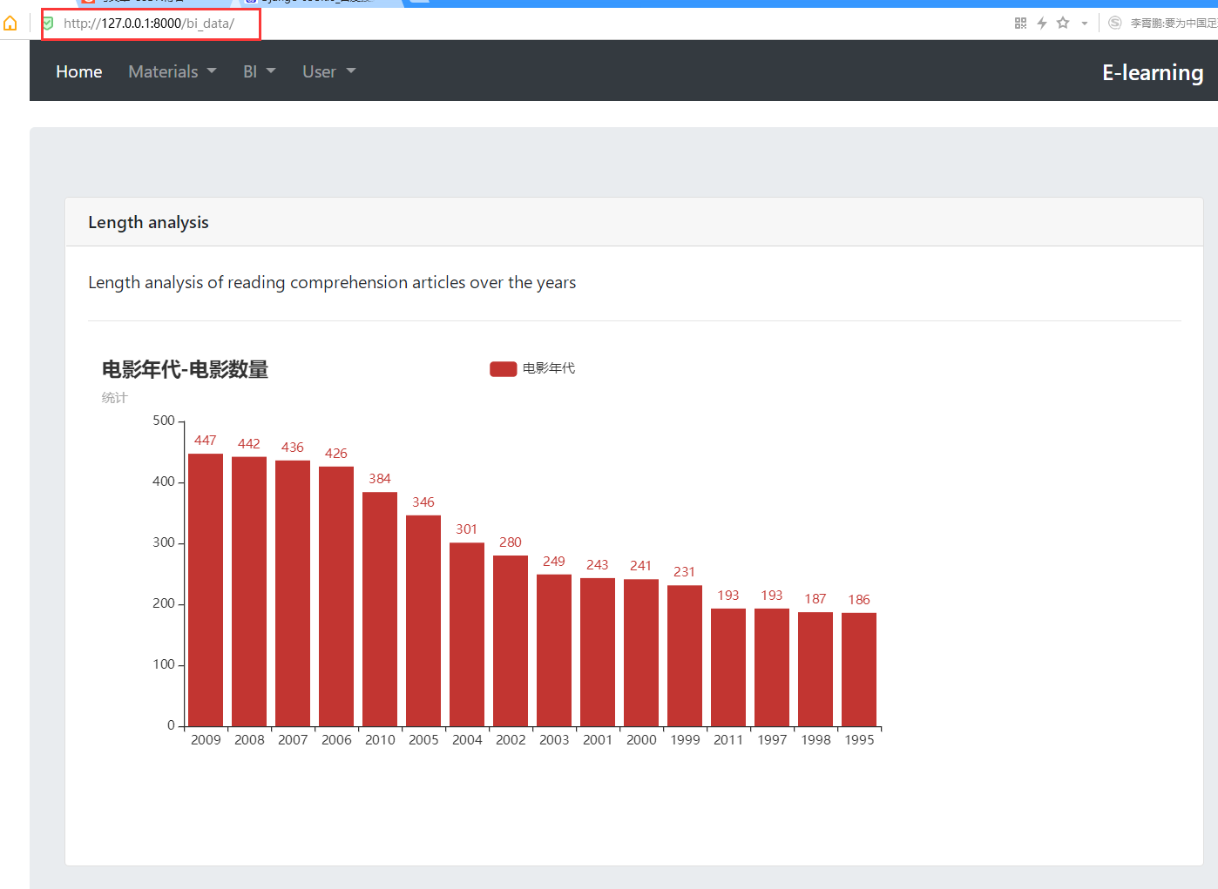Select the 2005 bar valued 346
The height and width of the screenshot is (889, 1218).
click(423, 621)
